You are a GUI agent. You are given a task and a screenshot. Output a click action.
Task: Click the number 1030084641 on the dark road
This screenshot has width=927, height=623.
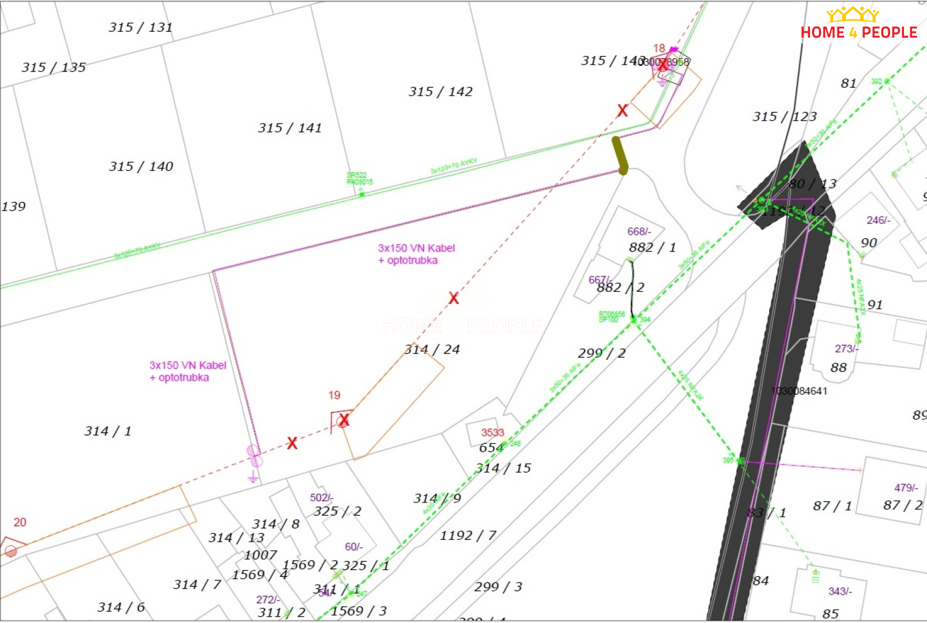coord(799,391)
